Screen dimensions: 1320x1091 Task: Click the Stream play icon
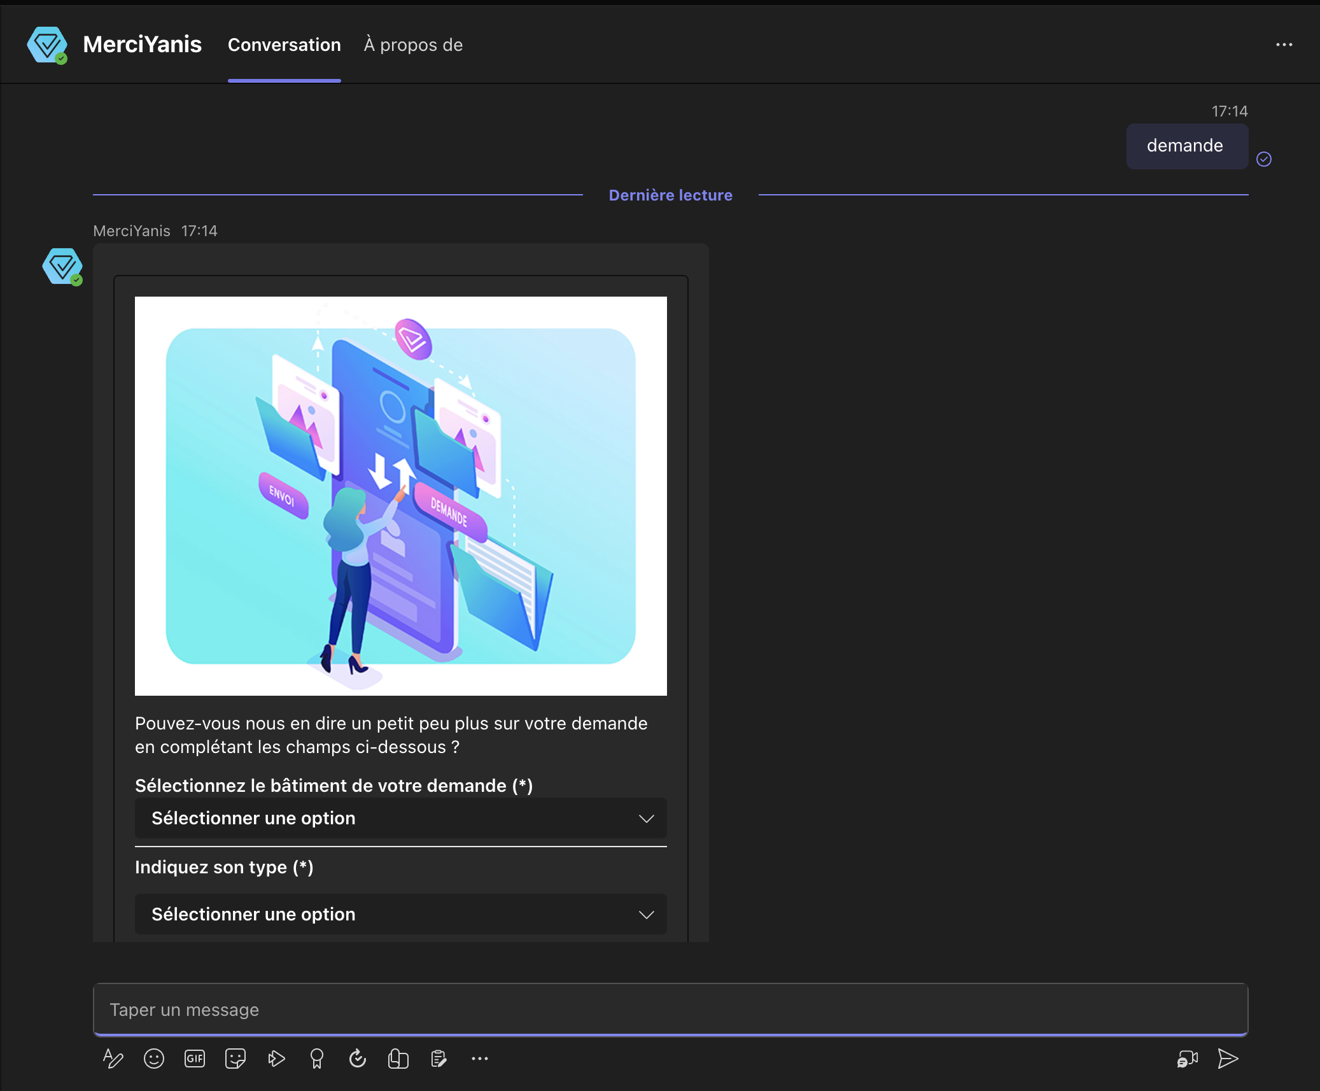276,1059
